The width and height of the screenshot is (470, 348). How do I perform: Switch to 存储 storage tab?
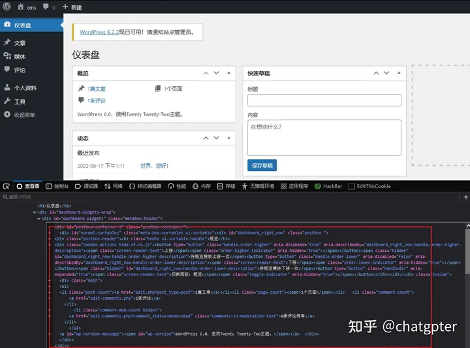pos(226,186)
